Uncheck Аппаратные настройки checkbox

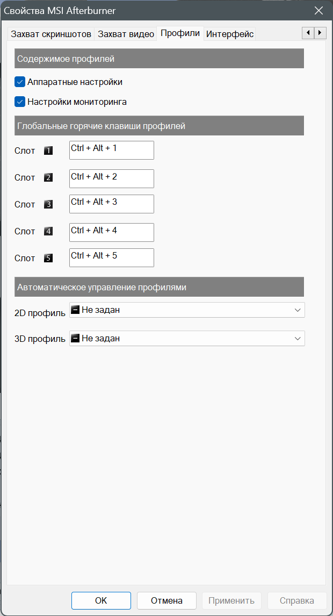[20, 82]
